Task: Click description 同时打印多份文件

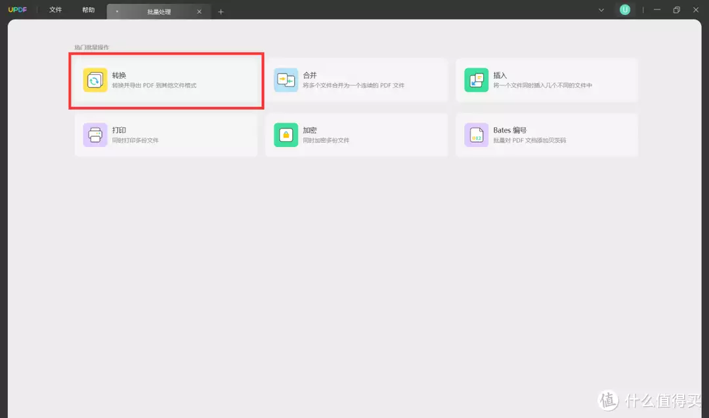Action: [x=135, y=140]
